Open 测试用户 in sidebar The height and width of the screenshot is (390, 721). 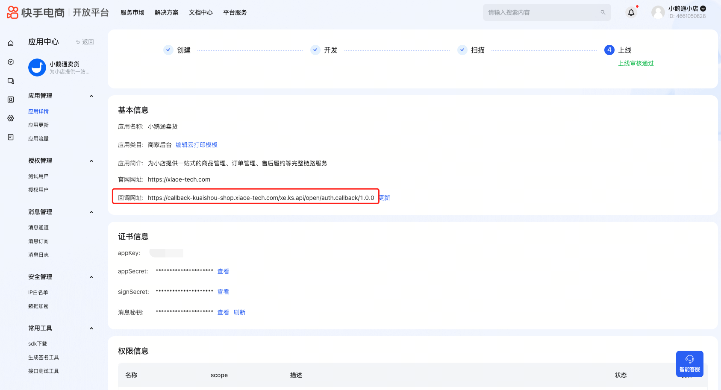(x=38, y=176)
